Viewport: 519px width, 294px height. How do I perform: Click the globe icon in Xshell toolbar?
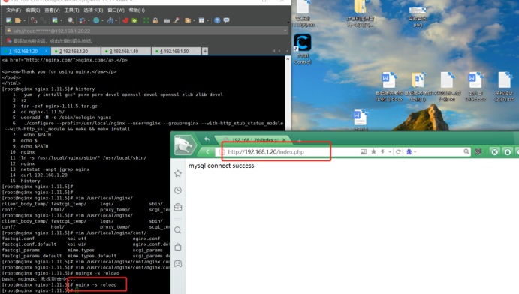(x=96, y=20)
